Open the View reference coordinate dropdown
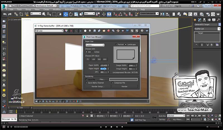This screenshot has height=130, width=223. 89,14
